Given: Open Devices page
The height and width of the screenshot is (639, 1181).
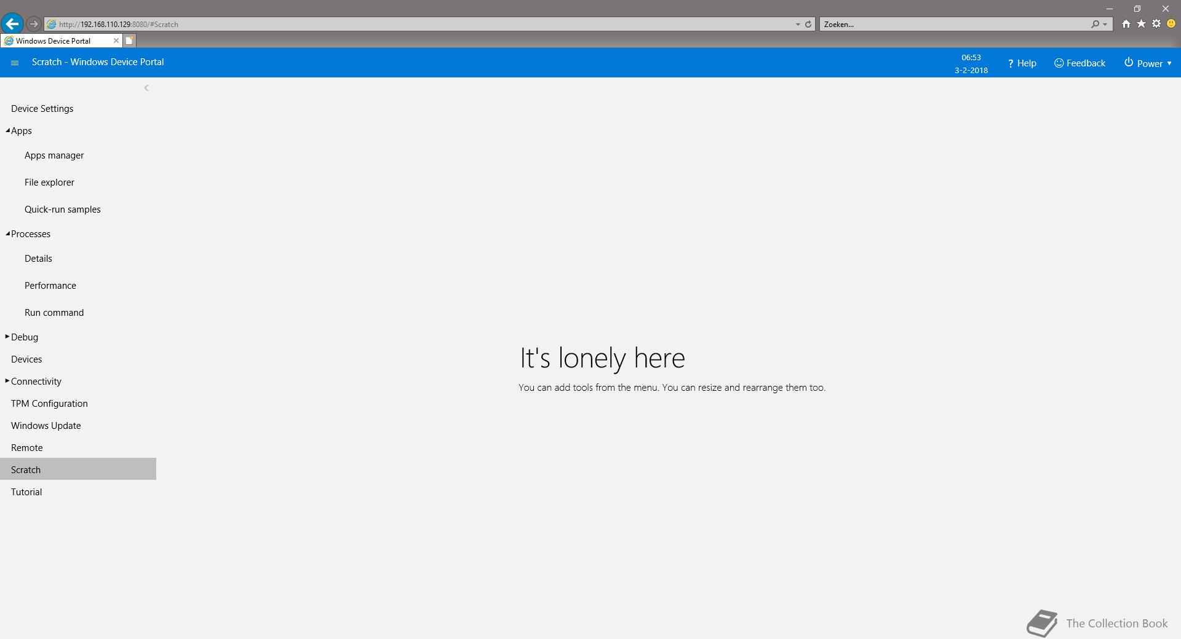Looking at the screenshot, I should coord(26,359).
